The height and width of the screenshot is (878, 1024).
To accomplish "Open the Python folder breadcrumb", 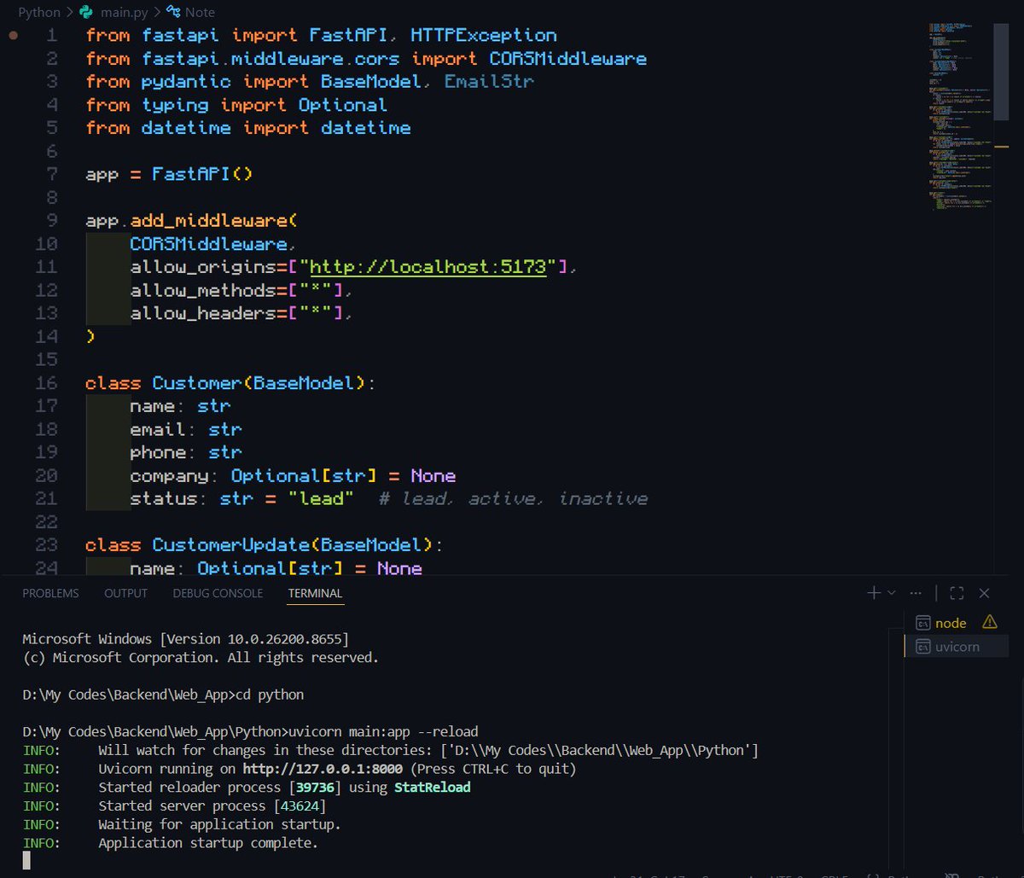I will tap(39, 12).
